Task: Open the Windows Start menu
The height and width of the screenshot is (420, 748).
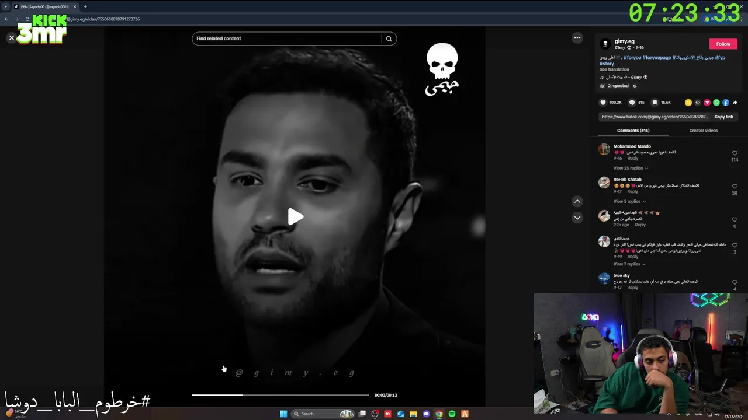Action: pos(283,414)
